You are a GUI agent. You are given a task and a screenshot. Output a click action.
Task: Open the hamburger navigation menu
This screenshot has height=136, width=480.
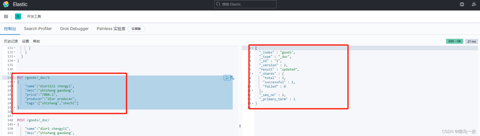tap(6, 16)
